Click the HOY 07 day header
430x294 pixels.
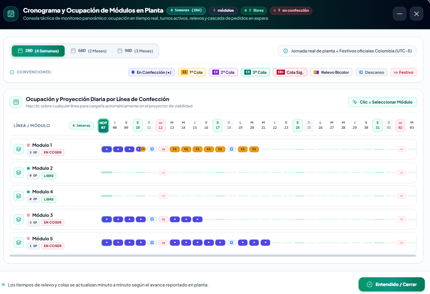tap(103, 125)
